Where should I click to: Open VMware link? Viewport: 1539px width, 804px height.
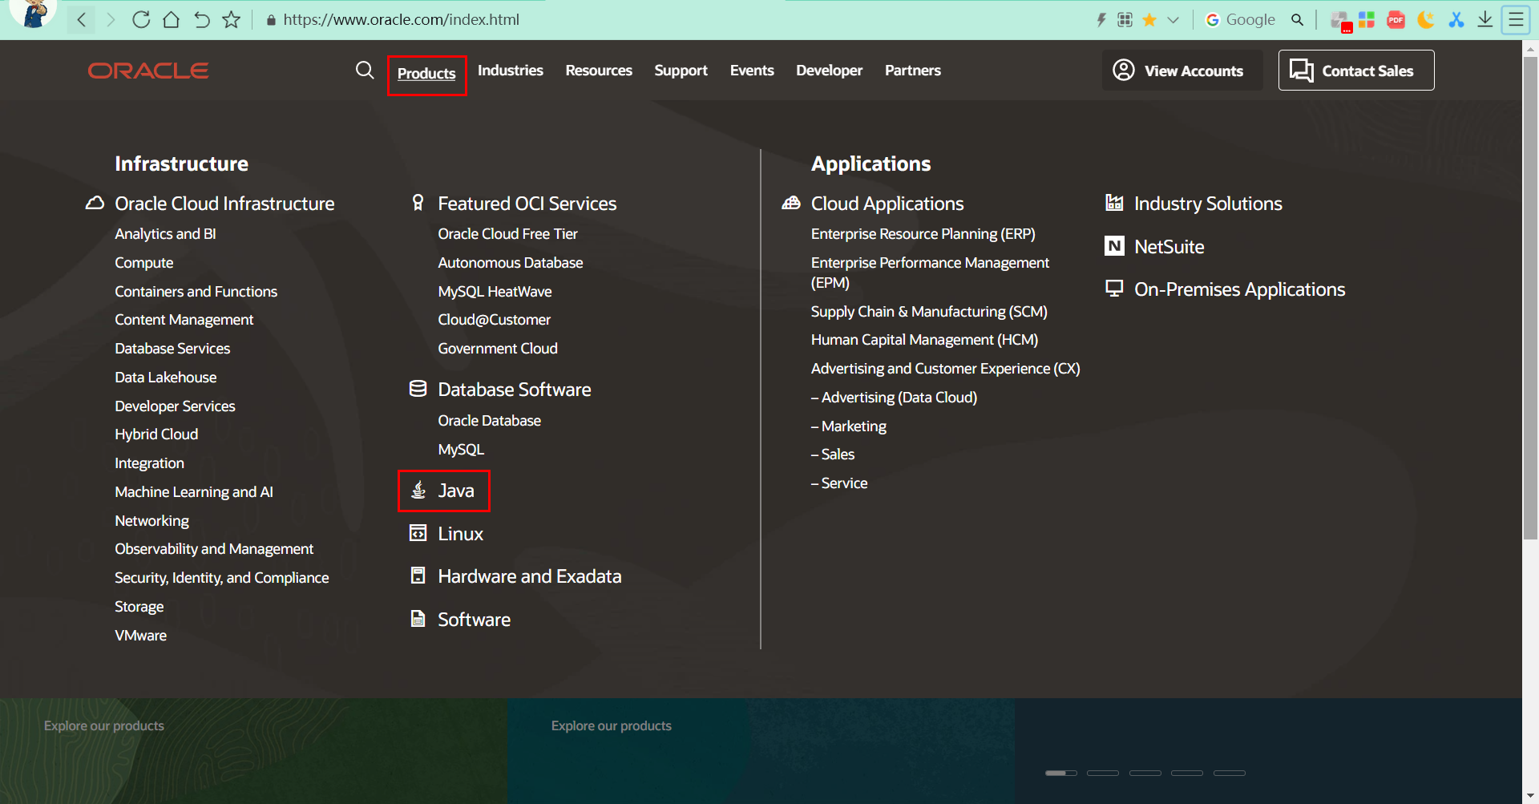pos(140,636)
